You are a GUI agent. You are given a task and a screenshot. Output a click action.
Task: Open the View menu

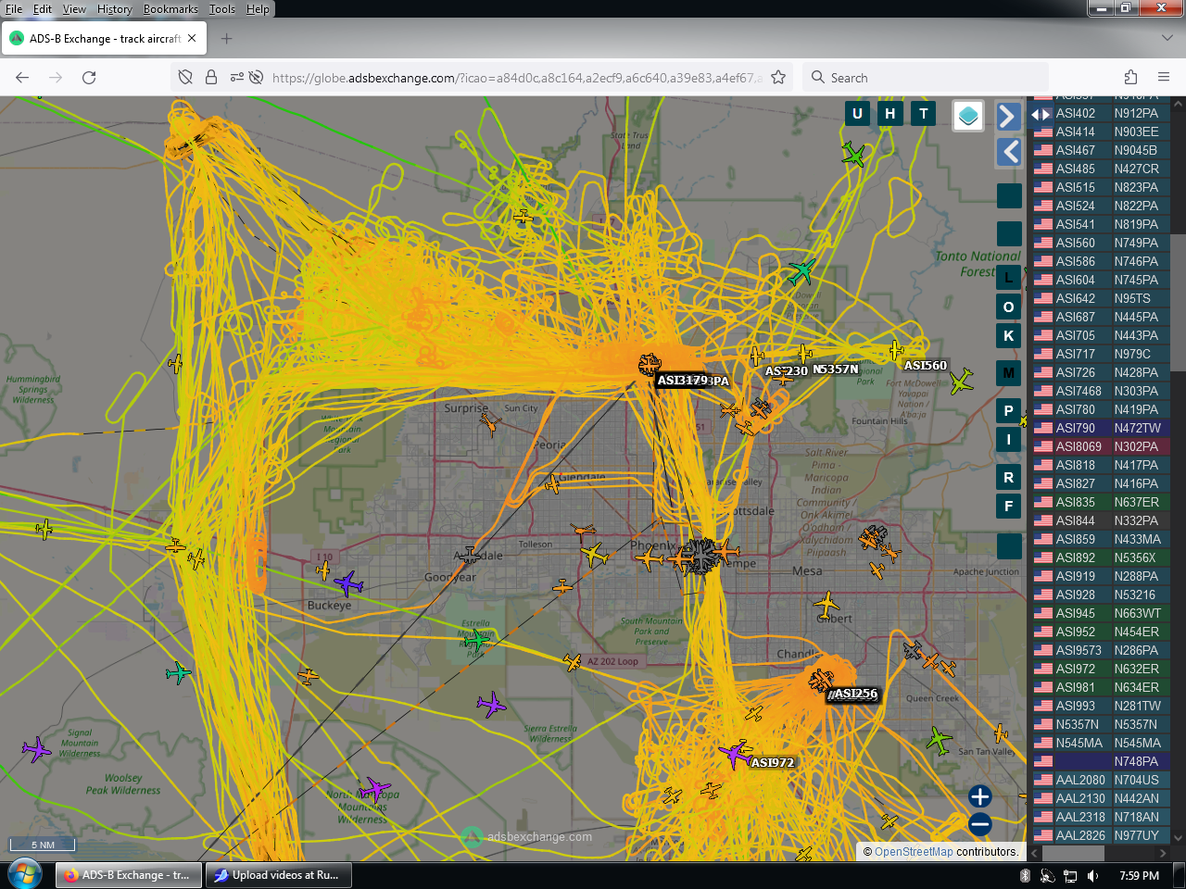point(74,9)
